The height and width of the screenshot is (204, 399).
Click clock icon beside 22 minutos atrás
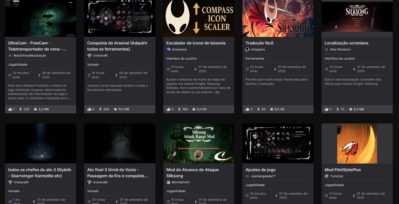pyautogui.click(x=10, y=75)
